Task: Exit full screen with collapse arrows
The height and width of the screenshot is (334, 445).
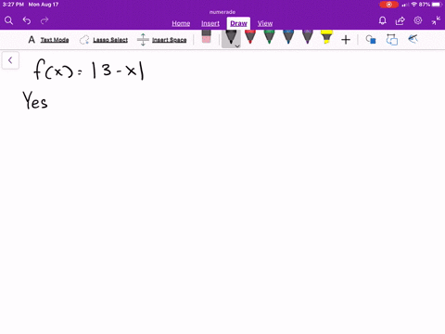Action: click(436, 20)
